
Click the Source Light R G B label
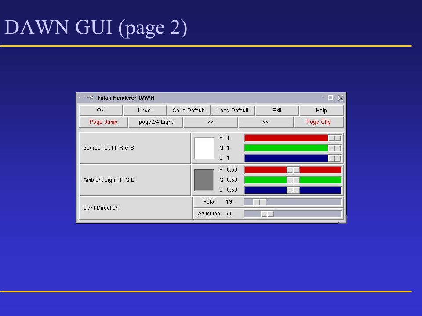coord(109,148)
